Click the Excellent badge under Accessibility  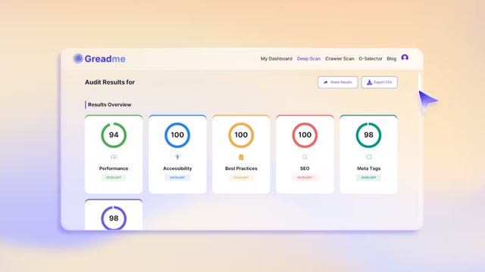[177, 178]
